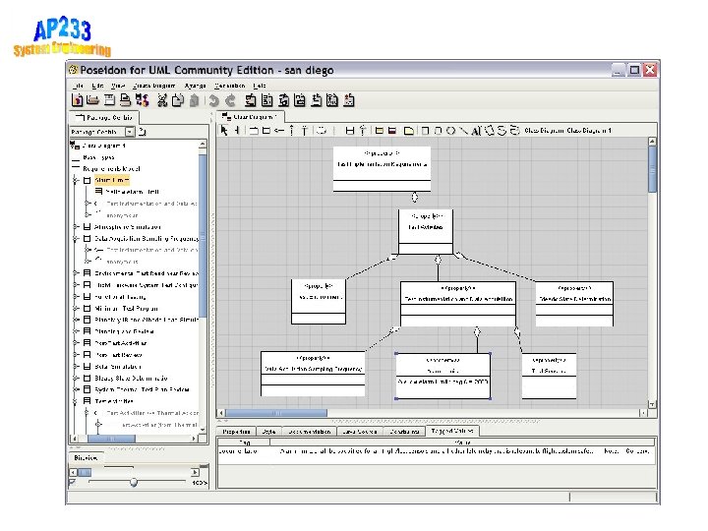Select the Test Activities class box

426,232
